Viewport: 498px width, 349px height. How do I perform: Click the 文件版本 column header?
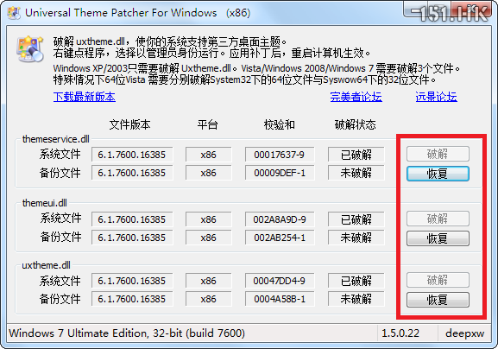pyautogui.click(x=130, y=124)
